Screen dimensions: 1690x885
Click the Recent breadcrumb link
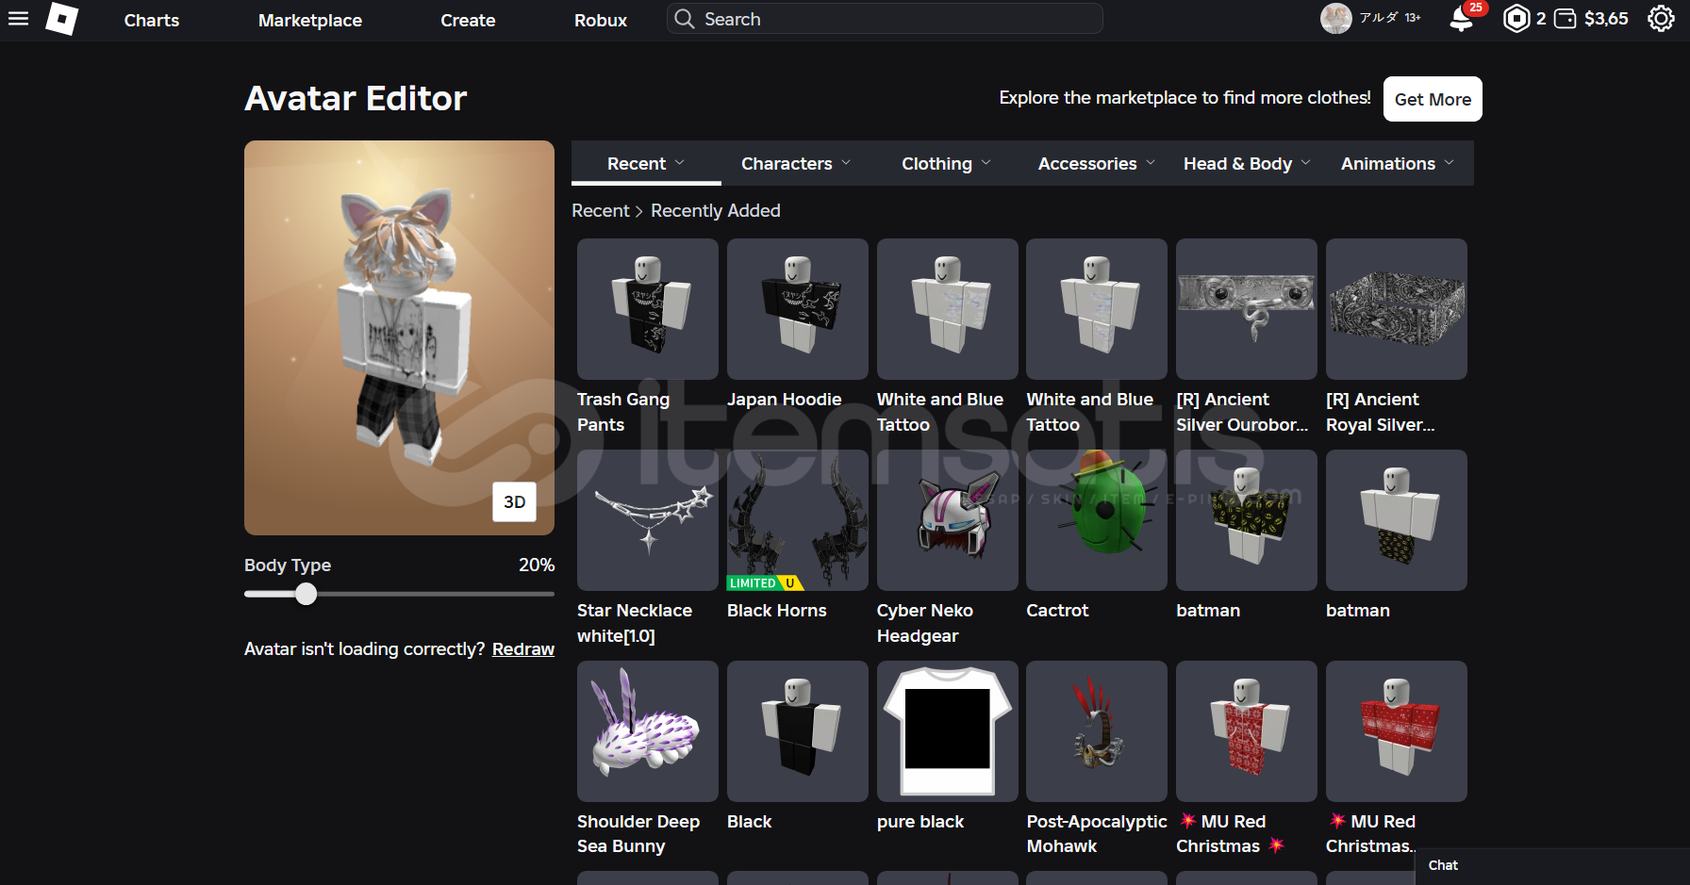[x=601, y=211]
